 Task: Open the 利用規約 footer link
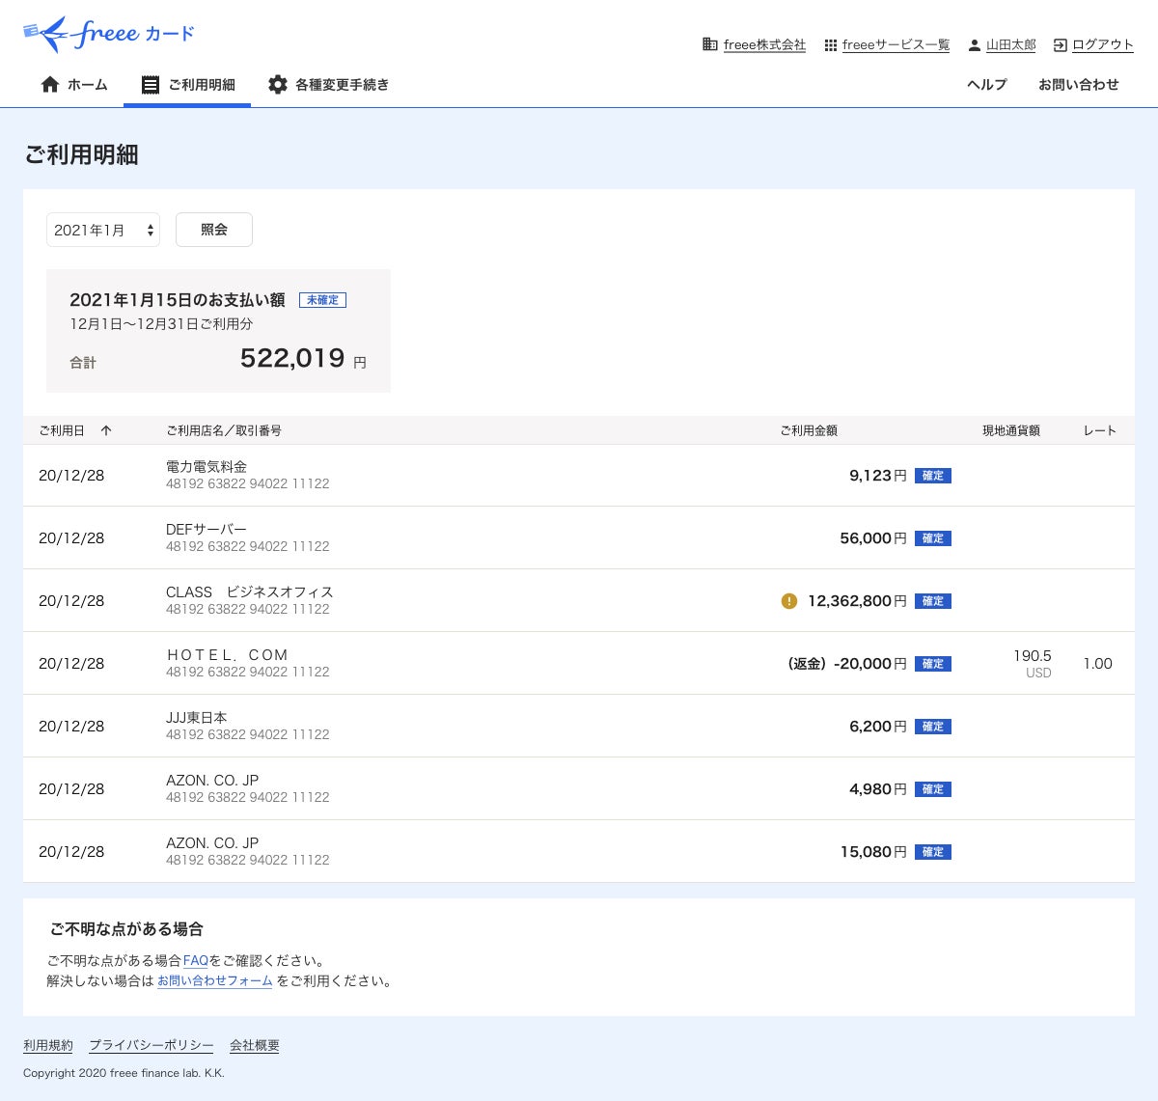click(x=48, y=1046)
